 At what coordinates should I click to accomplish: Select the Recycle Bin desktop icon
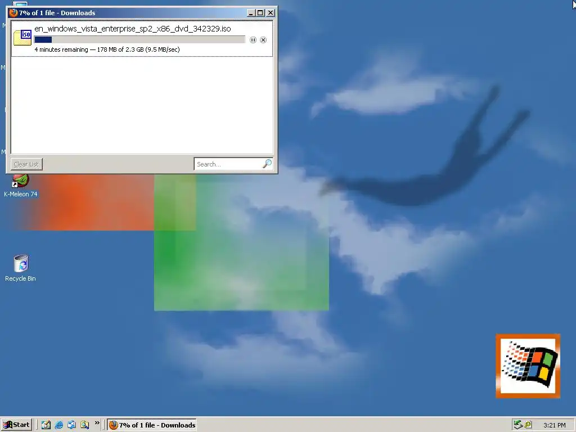(21, 268)
